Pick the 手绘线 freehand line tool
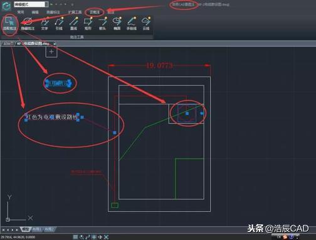316x240 pixels. [x=132, y=24]
